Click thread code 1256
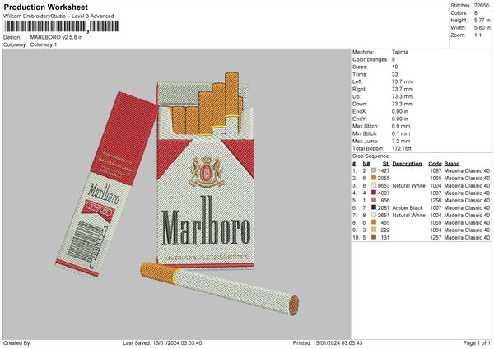The image size is (494, 349). 436,201
